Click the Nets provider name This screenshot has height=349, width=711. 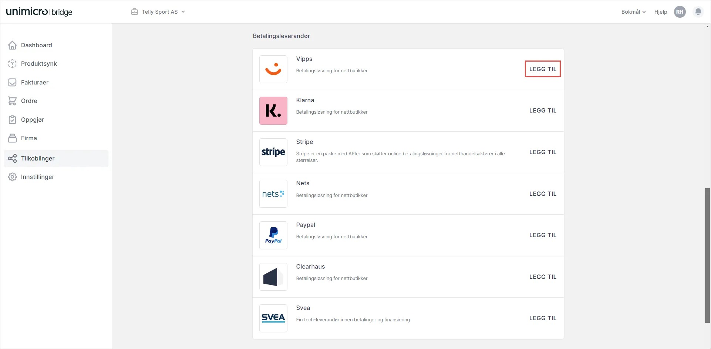(x=303, y=183)
